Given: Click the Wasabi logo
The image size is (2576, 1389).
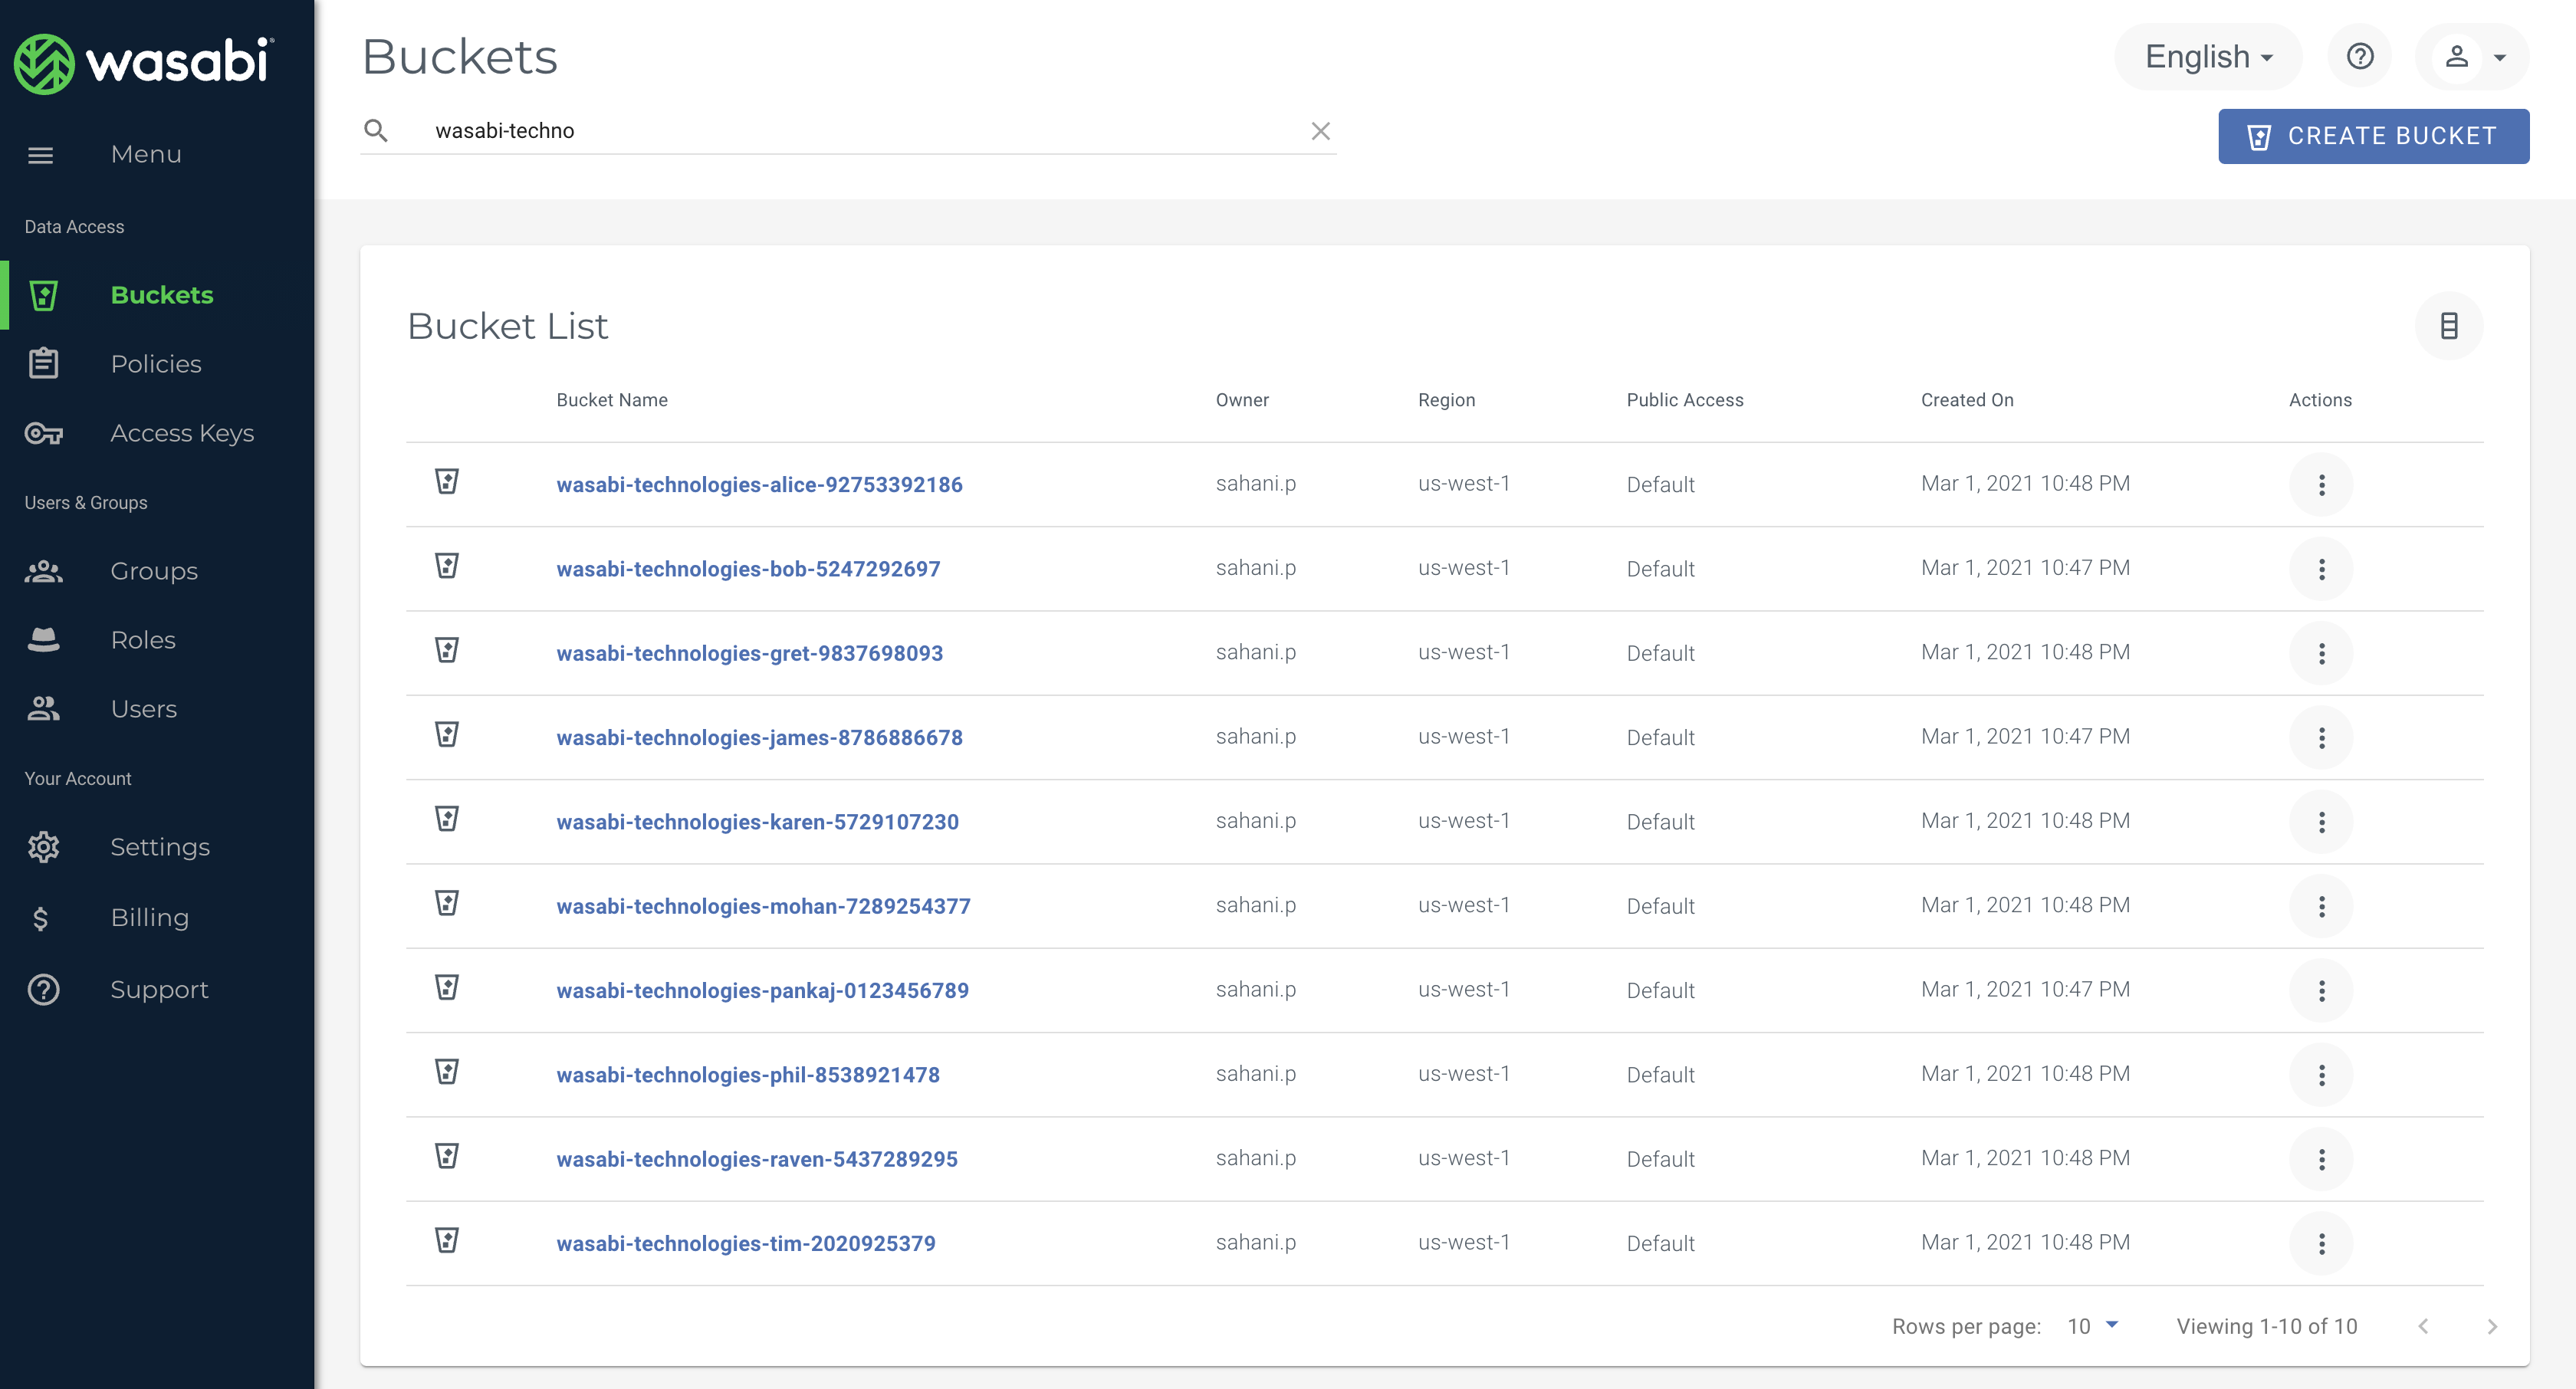Looking at the screenshot, I should (143, 63).
